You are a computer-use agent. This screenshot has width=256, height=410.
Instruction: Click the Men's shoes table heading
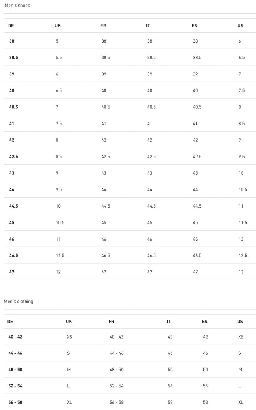(17, 5)
